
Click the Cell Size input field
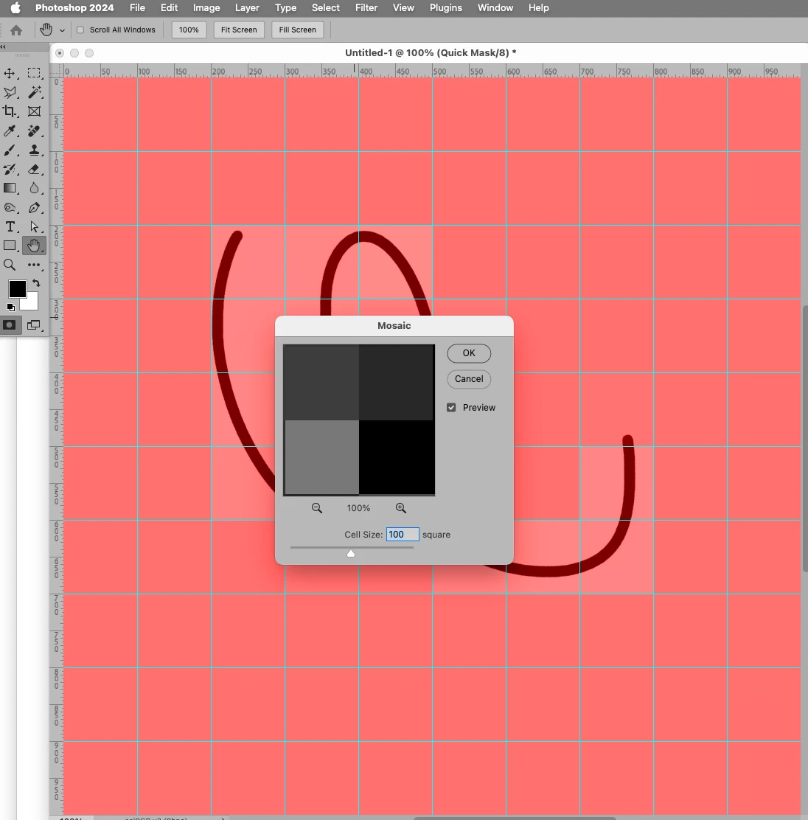(403, 535)
